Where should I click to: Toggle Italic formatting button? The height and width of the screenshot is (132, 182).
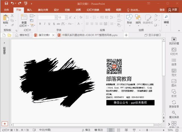[x=45, y=24]
